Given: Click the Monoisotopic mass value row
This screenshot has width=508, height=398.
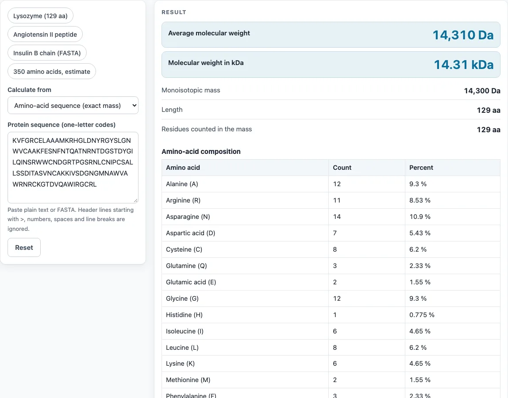Looking at the screenshot, I should click(331, 90).
